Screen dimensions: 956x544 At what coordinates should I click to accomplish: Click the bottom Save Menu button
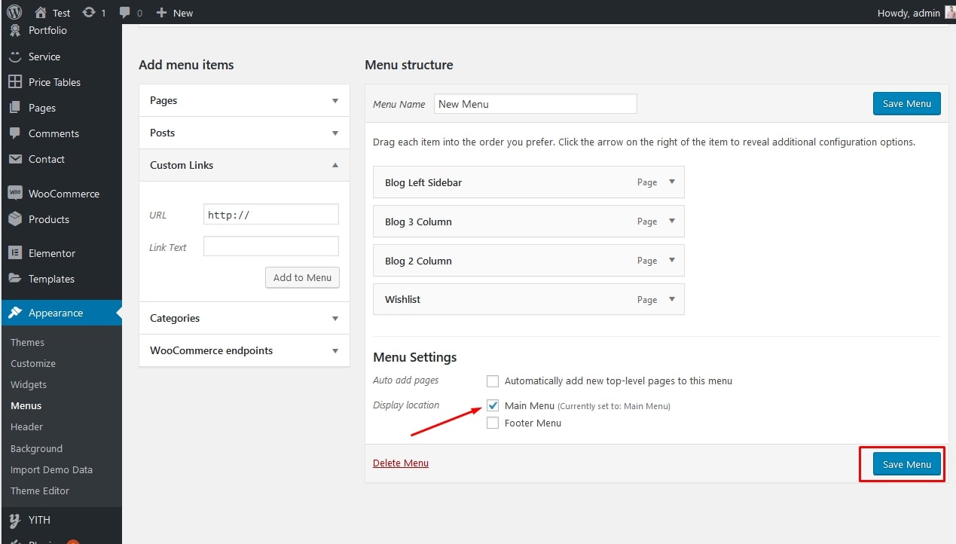(906, 464)
